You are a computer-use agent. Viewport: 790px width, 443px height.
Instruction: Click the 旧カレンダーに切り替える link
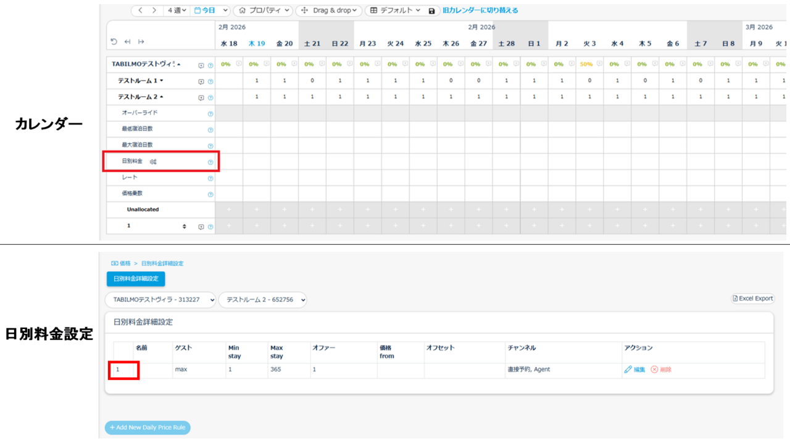(x=480, y=10)
